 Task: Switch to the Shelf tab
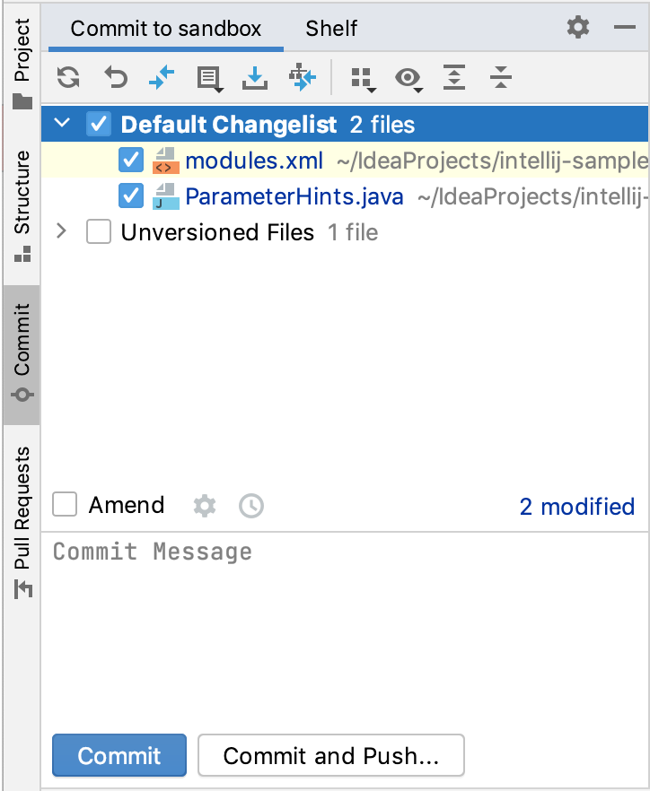(331, 29)
